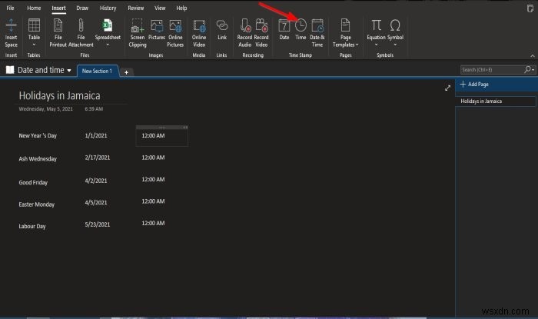
Task: Click the Add Page button
Action: click(x=475, y=84)
